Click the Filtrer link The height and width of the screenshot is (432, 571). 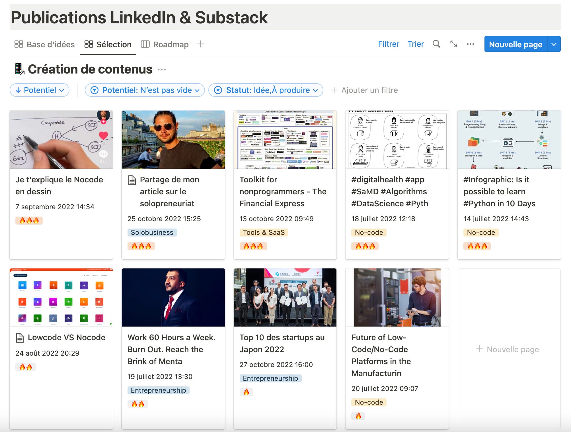388,44
